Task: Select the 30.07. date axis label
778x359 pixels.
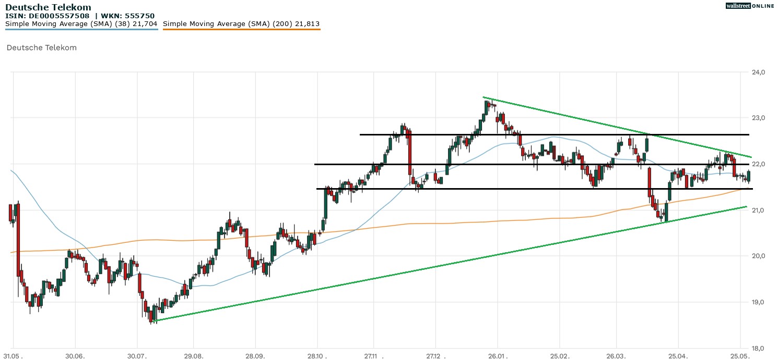Action: (137, 355)
